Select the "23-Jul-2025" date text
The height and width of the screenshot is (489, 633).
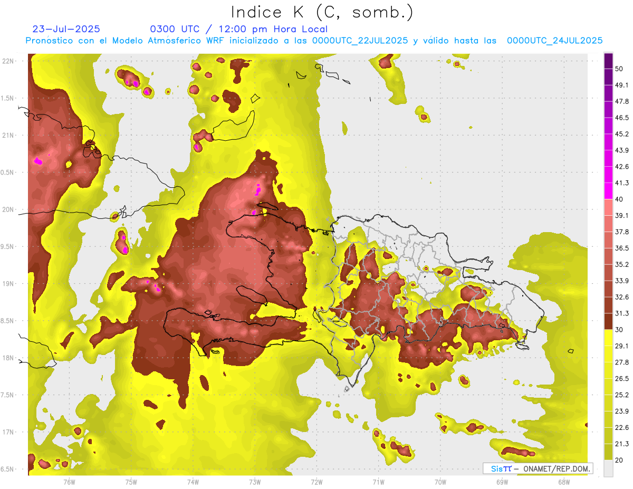(66, 29)
